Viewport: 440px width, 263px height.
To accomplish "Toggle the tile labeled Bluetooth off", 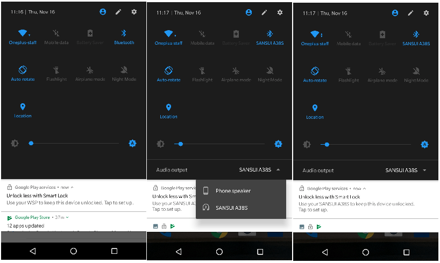I will [124, 37].
